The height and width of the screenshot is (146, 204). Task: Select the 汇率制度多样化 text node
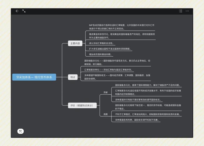108,70
